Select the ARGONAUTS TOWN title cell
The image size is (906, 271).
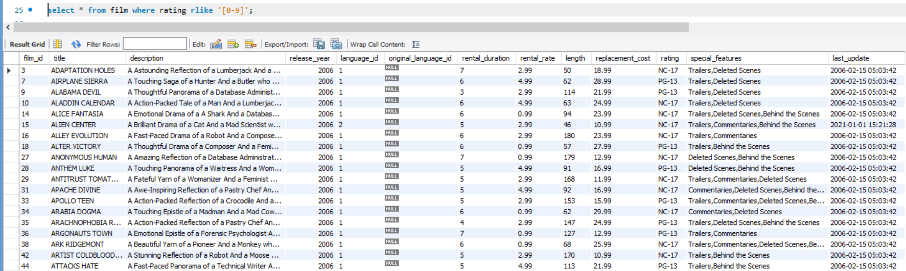(x=87, y=233)
